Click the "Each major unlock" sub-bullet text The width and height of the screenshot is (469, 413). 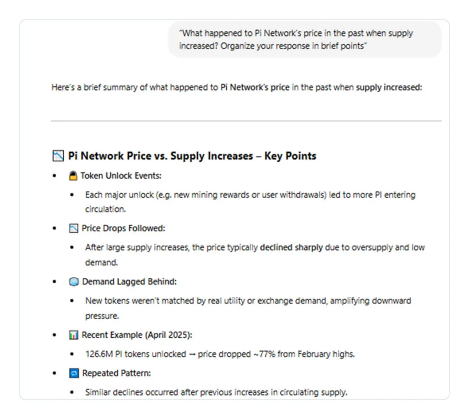250,195
